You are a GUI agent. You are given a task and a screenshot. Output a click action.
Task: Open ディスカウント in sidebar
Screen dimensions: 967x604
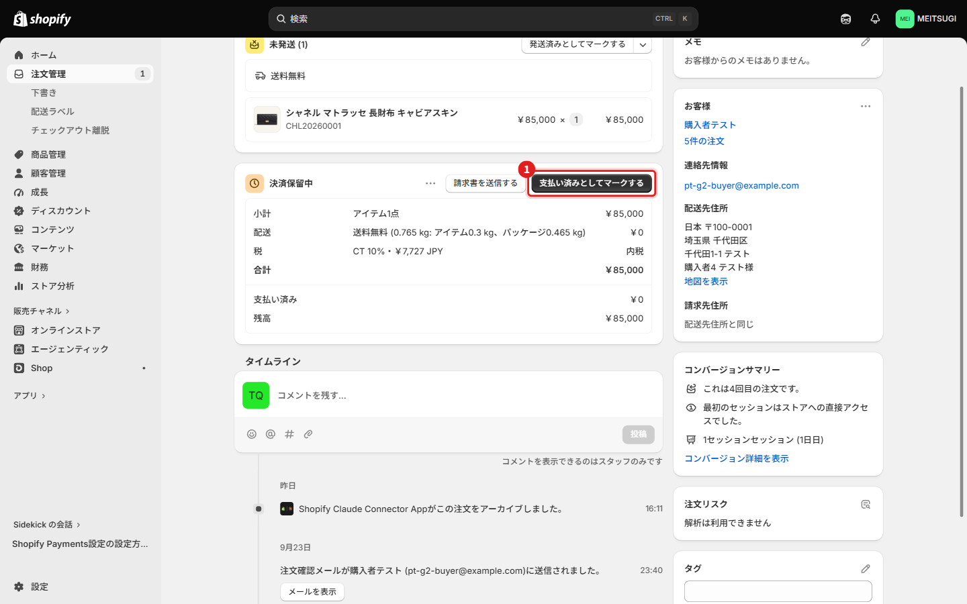coord(80,211)
